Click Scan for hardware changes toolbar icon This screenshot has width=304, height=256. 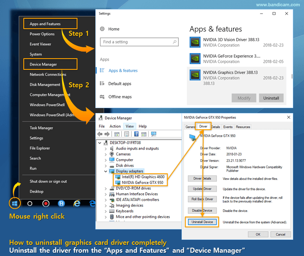pos(154,134)
